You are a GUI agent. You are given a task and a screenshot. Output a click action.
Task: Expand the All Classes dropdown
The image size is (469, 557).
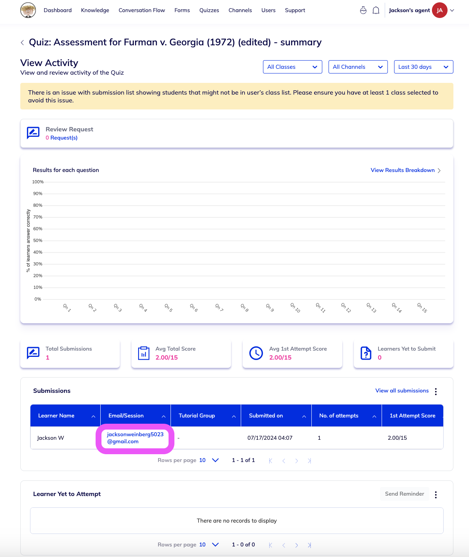(293, 67)
